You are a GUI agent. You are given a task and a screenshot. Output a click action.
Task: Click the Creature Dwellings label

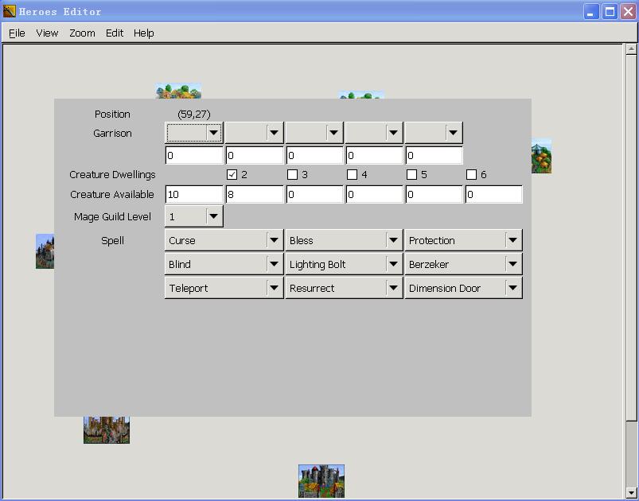pos(112,175)
